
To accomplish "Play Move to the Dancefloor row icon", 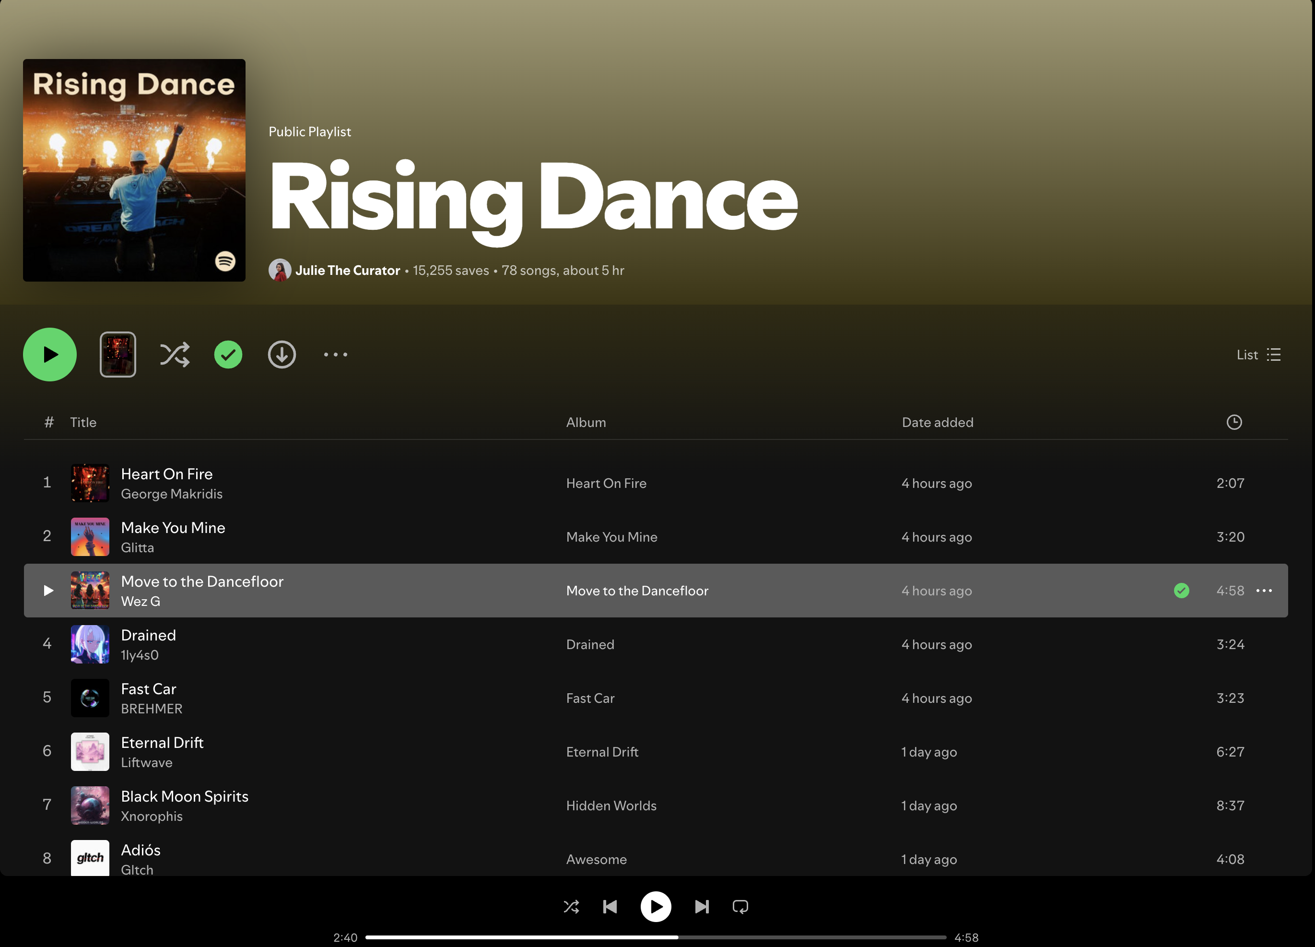I will point(48,591).
